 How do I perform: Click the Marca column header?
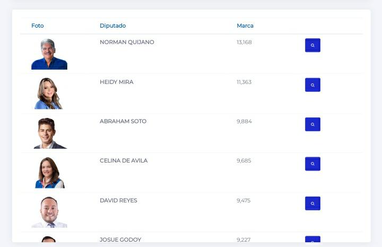(245, 25)
